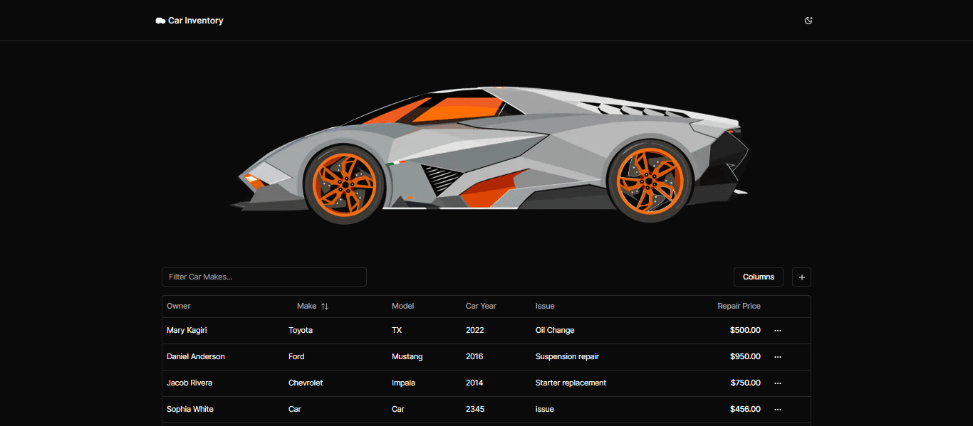Sort the table by the Make column
The height and width of the screenshot is (426, 973).
pyautogui.click(x=306, y=306)
